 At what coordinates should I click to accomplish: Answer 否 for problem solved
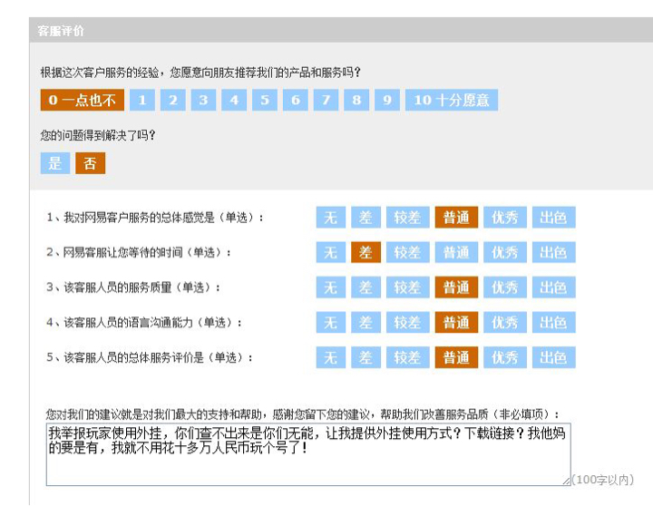click(x=90, y=163)
